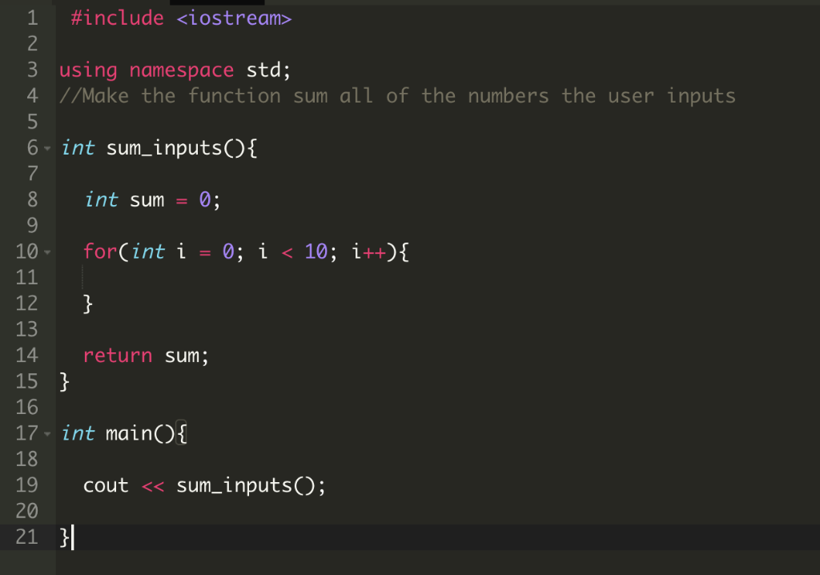Click the literal 0 on line 8
This screenshot has height=575, width=820.
pyautogui.click(x=203, y=200)
